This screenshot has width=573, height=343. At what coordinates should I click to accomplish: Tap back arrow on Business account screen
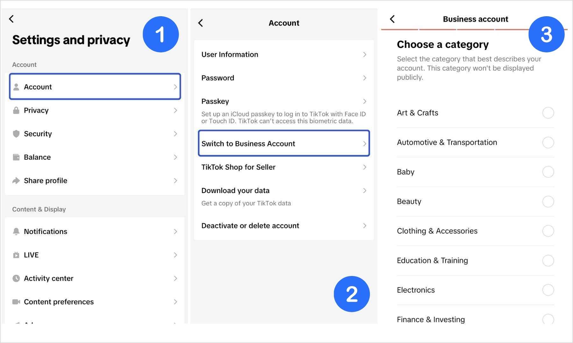click(x=393, y=19)
